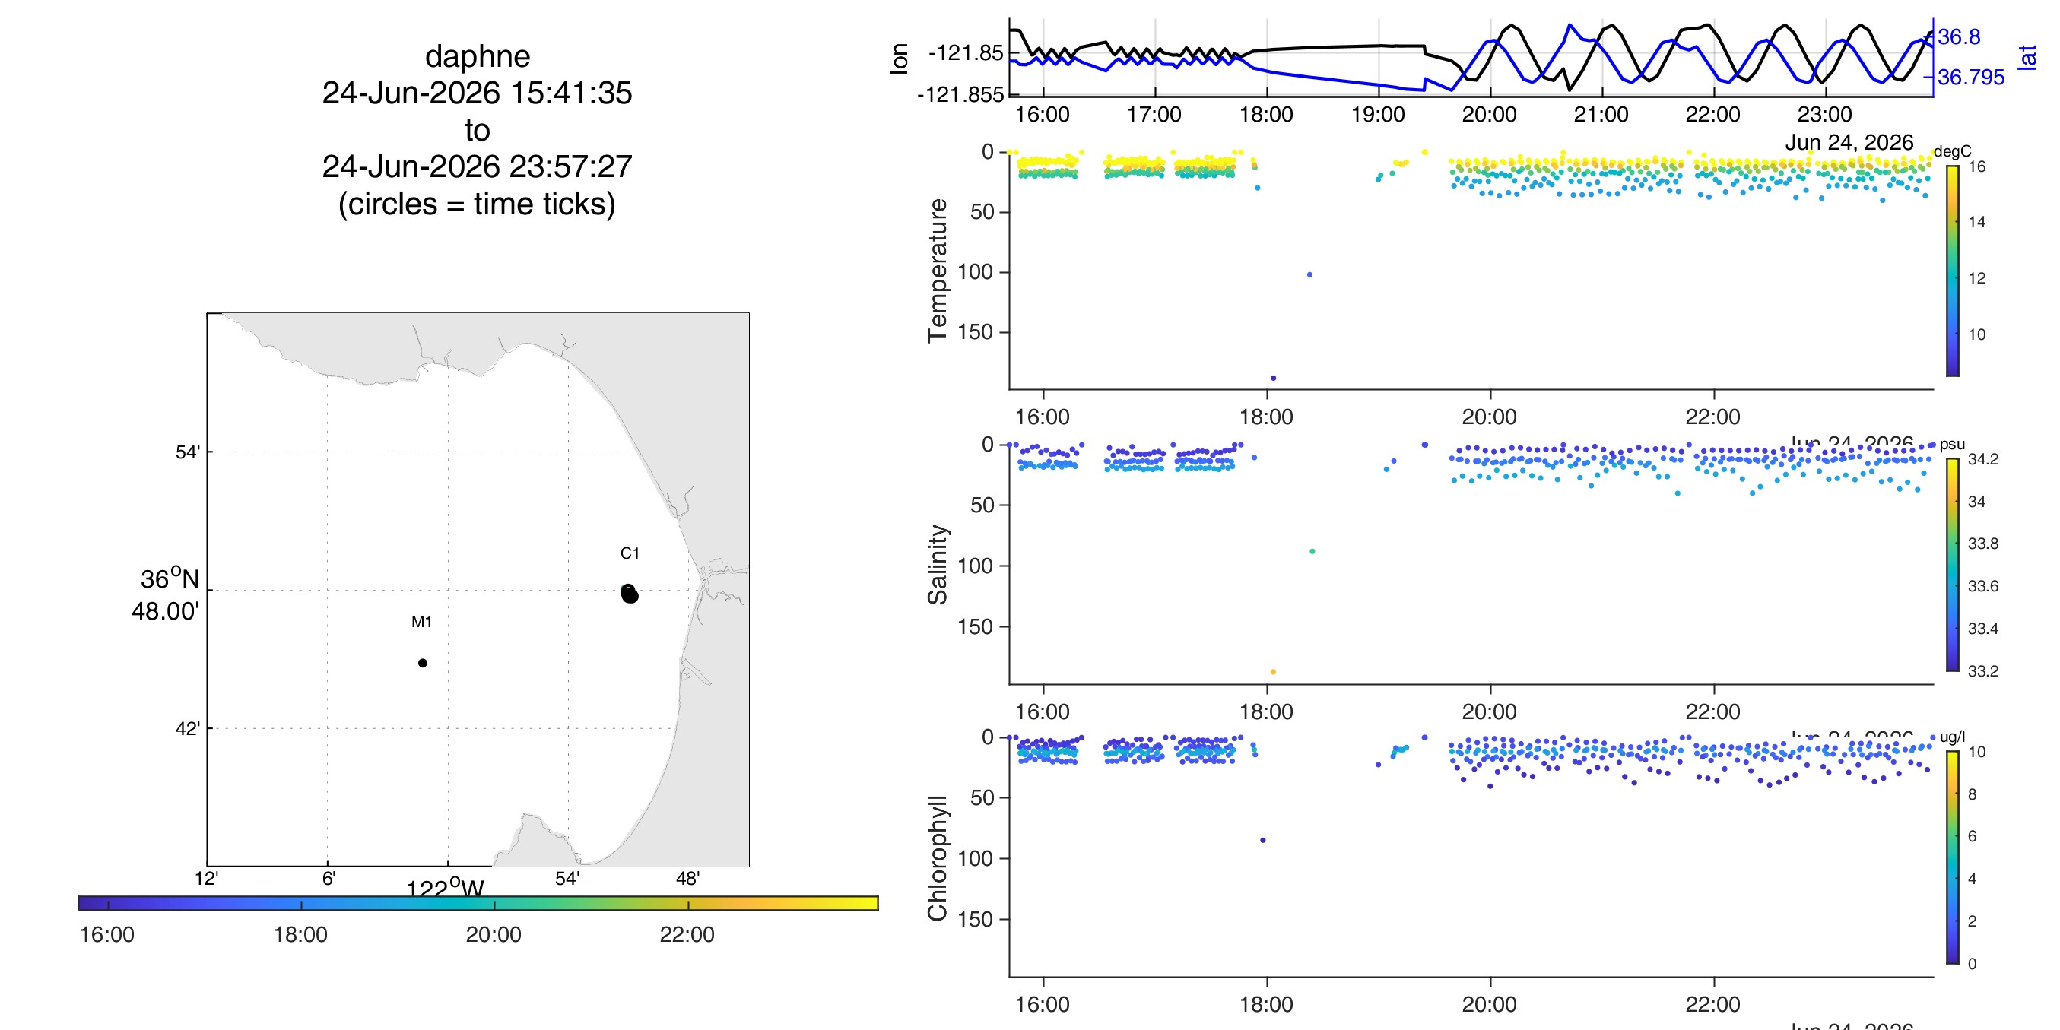Click the green salinity point at 100 m
This screenshot has height=1030, width=2060.
pos(1312,551)
